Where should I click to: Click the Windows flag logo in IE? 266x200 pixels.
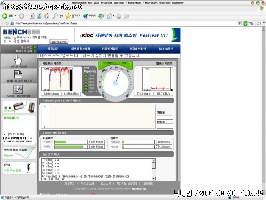click(x=262, y=9)
